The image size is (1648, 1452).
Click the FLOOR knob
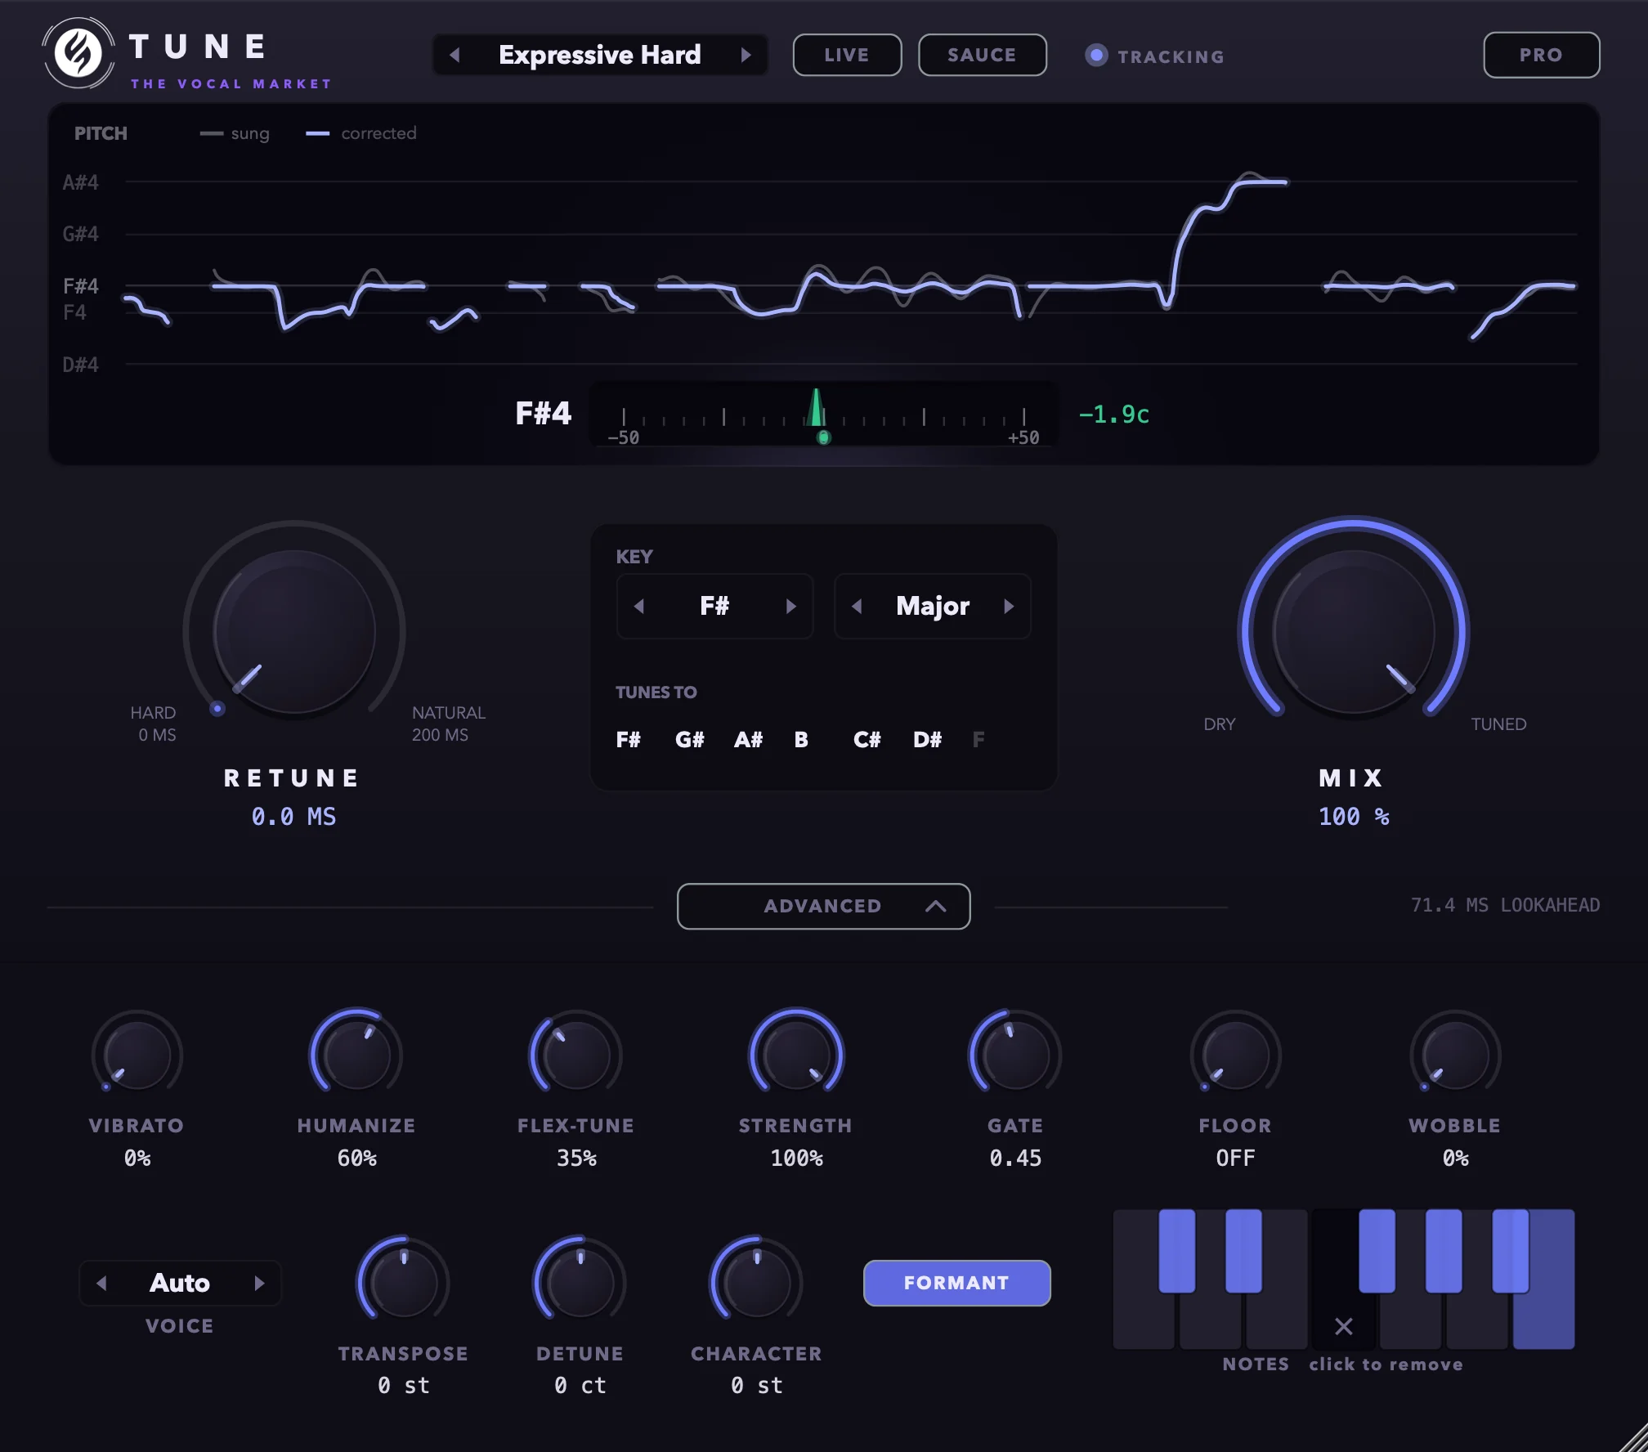(1235, 1055)
